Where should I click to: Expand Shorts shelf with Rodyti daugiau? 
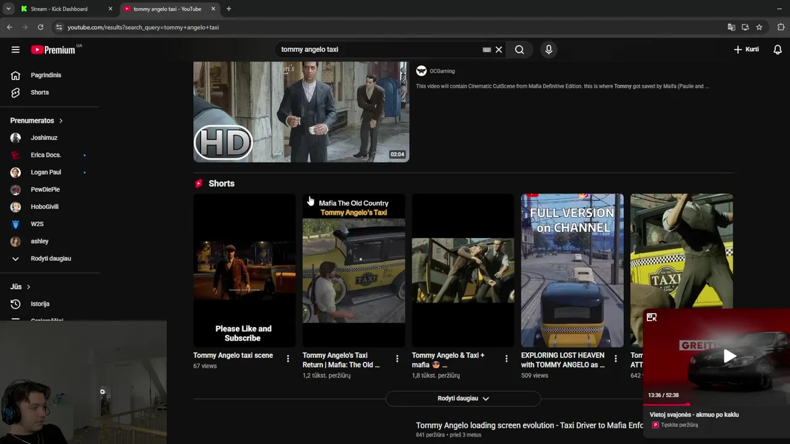(x=463, y=398)
